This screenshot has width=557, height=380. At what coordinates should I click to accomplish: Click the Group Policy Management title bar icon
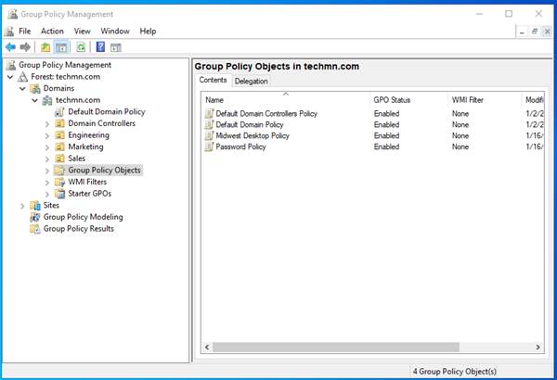(x=12, y=14)
